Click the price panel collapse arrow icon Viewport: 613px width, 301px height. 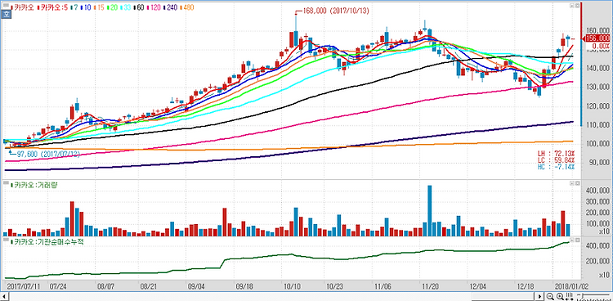click(572, 6)
